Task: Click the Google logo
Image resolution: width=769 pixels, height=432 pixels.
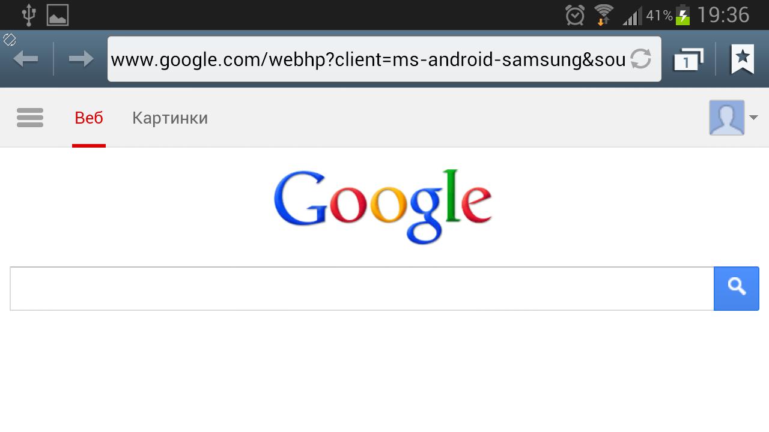Action: [x=383, y=207]
